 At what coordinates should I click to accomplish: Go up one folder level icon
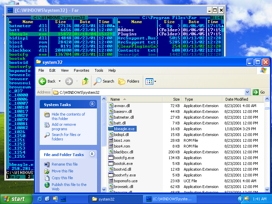point(85,81)
